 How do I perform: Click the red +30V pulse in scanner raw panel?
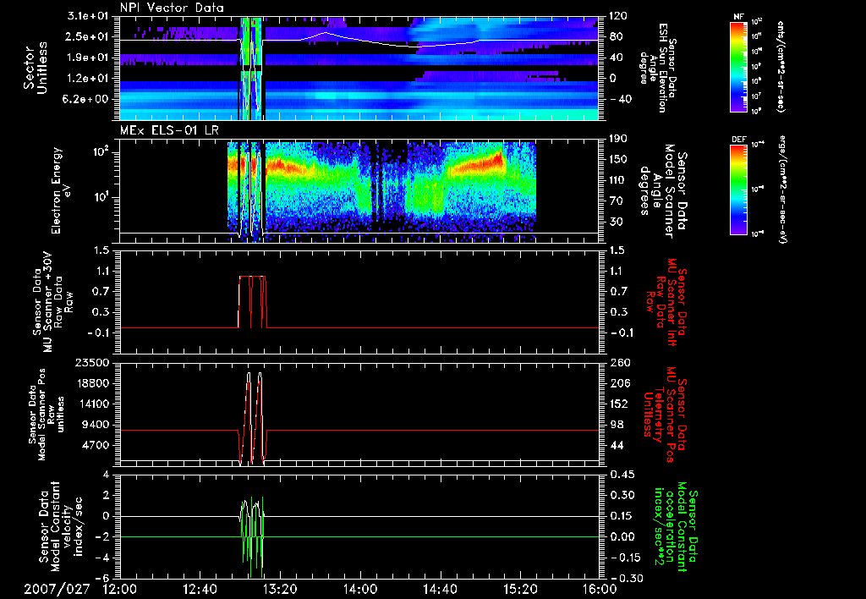(253, 302)
